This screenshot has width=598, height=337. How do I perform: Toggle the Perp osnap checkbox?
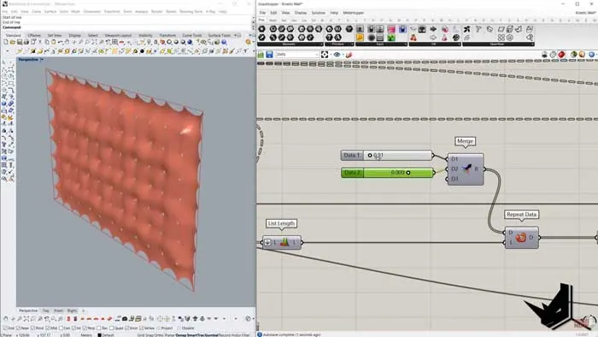(x=85, y=328)
